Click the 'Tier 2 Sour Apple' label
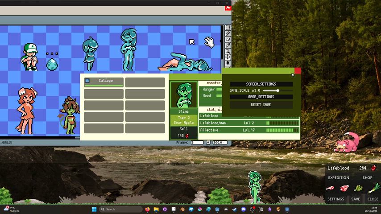The height and width of the screenshot is (214, 381). (184, 120)
